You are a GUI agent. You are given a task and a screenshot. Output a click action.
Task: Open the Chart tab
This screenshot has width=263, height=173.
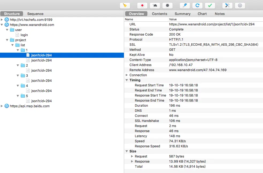[x=202, y=14]
